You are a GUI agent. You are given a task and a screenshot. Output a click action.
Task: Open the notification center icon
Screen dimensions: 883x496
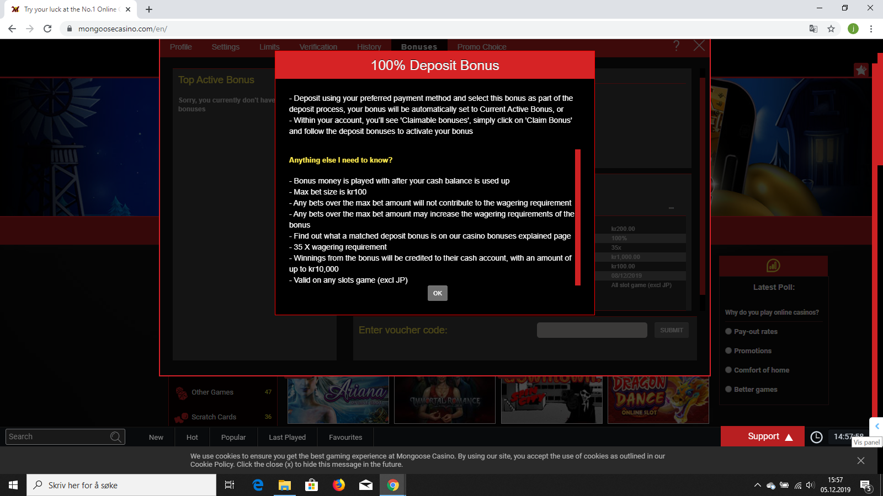click(x=866, y=485)
